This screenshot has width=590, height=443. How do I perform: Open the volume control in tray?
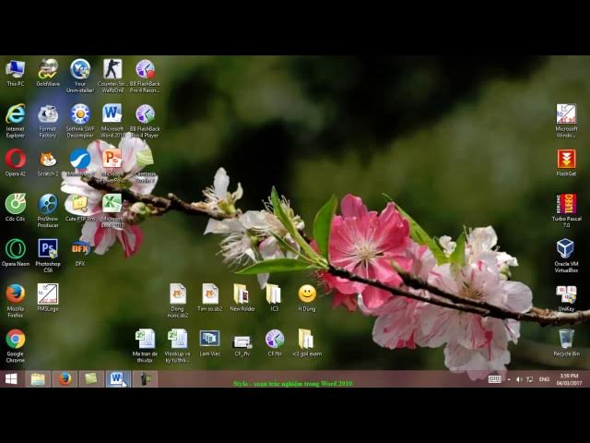pyautogui.click(x=519, y=379)
